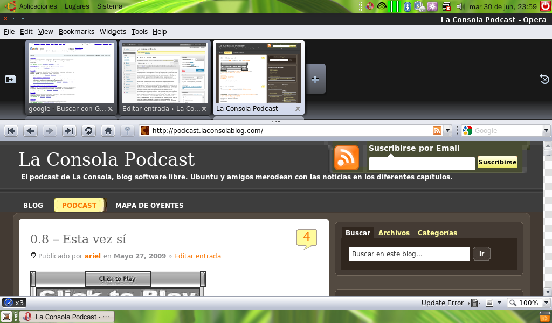Open the sidebar panel toggle icon

tap(10, 80)
